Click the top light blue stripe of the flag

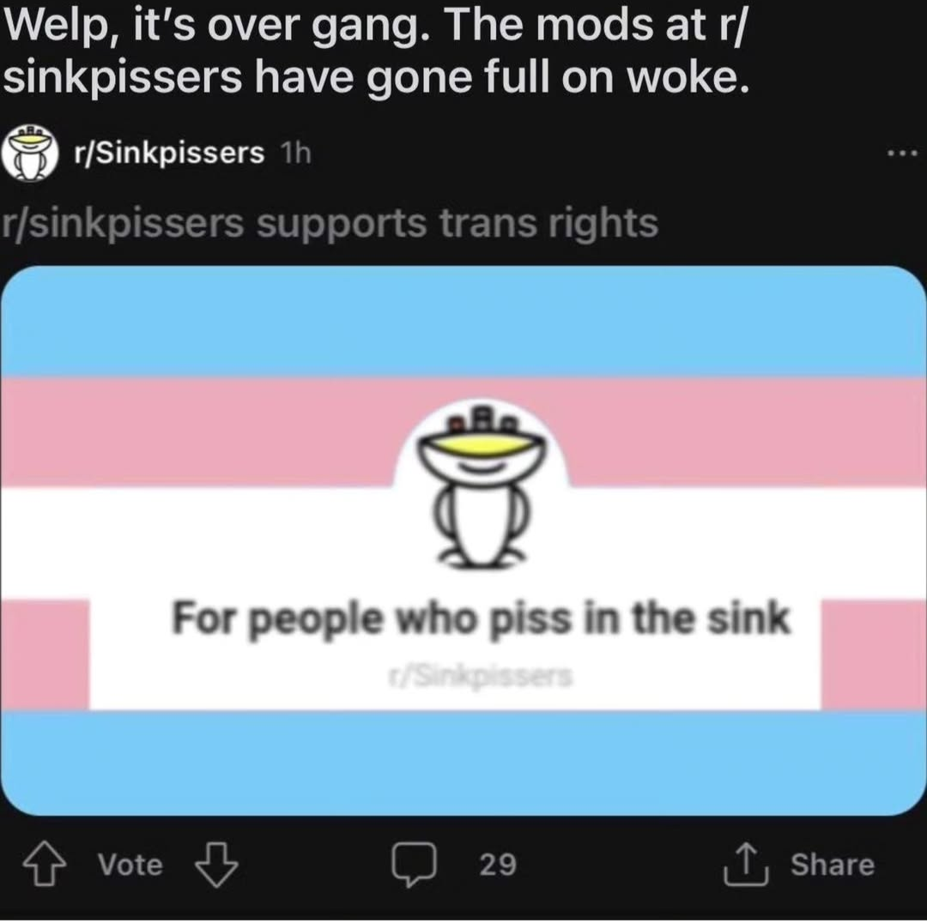[x=463, y=322]
